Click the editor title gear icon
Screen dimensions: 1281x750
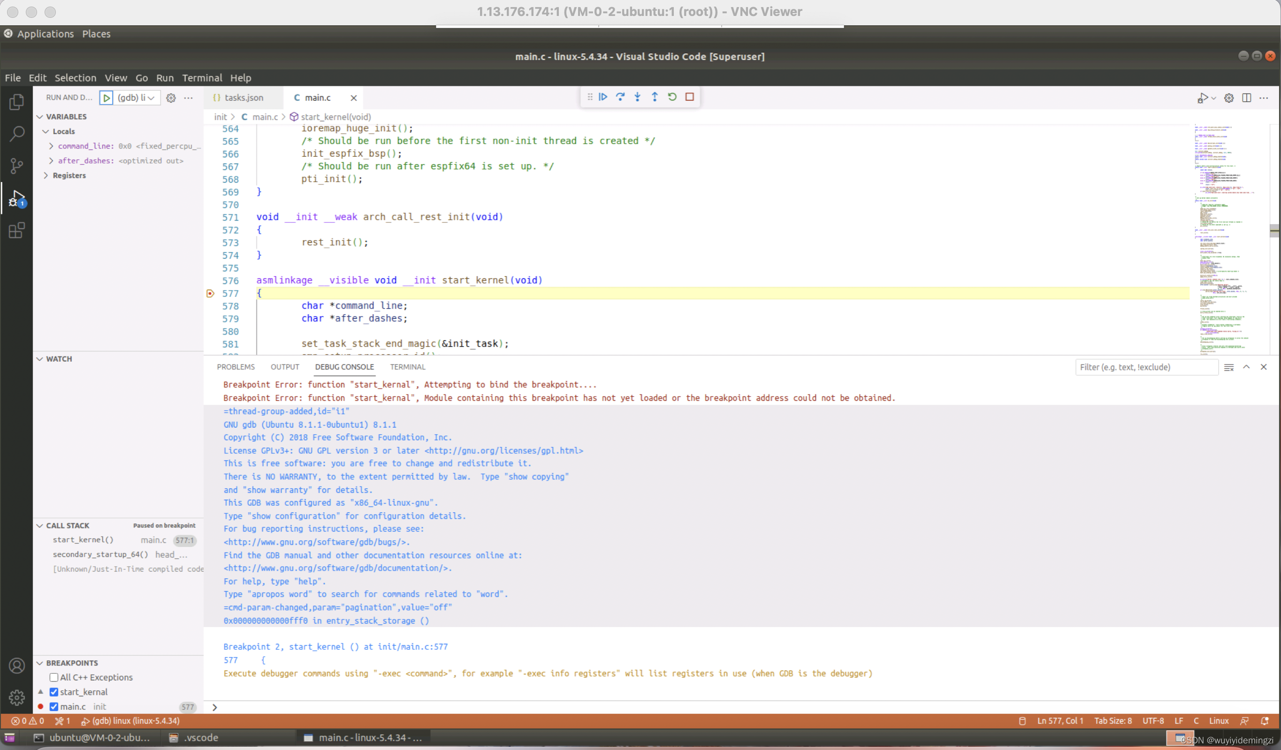(x=1228, y=98)
